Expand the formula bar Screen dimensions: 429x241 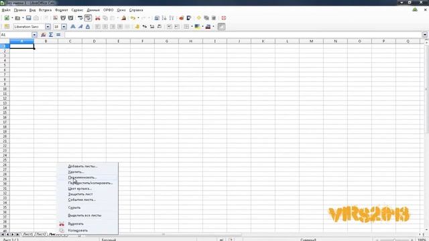(425, 35)
